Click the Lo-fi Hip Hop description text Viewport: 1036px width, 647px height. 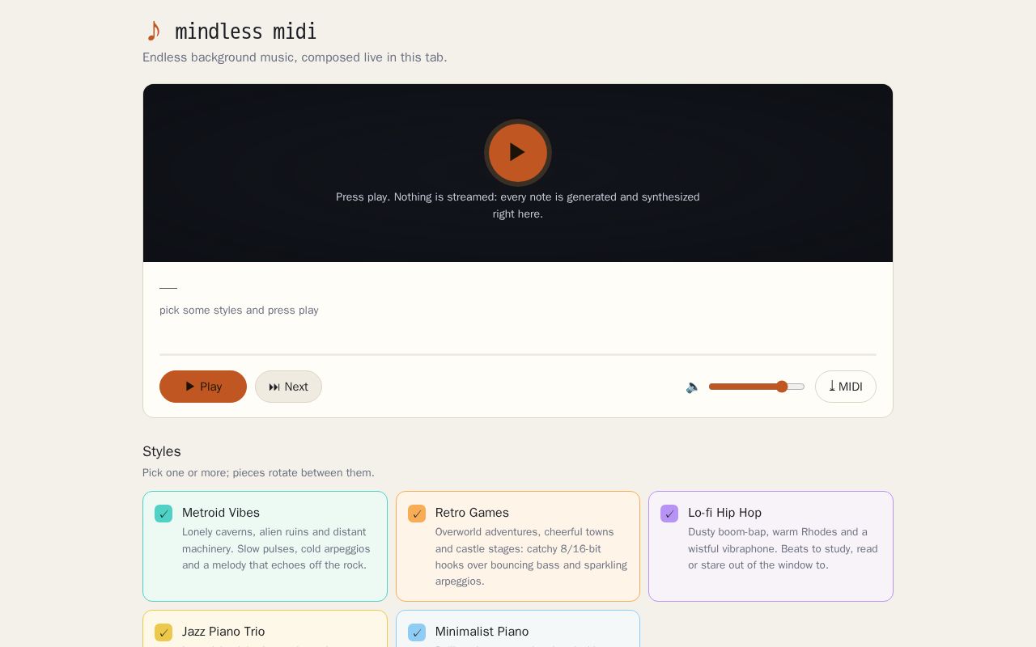coord(783,548)
